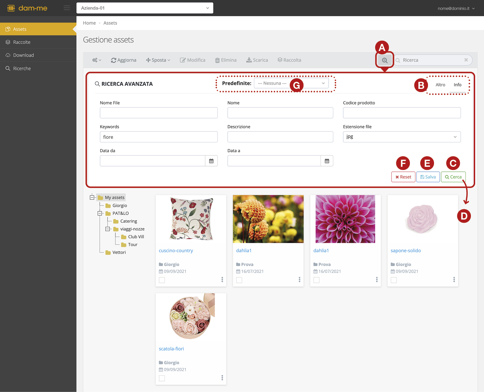Click Descrizione input field
Viewport: 484px width, 392px height.
280,137
